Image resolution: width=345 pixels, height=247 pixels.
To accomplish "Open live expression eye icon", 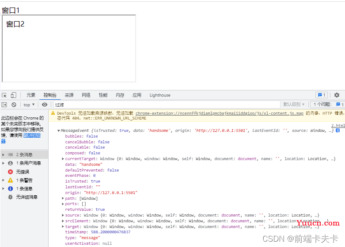I will pos(45,105).
